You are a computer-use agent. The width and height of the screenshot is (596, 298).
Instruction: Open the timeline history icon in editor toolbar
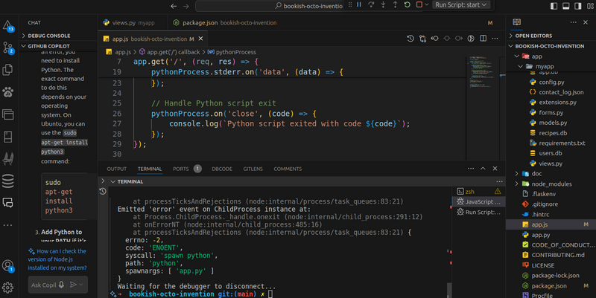click(410, 39)
